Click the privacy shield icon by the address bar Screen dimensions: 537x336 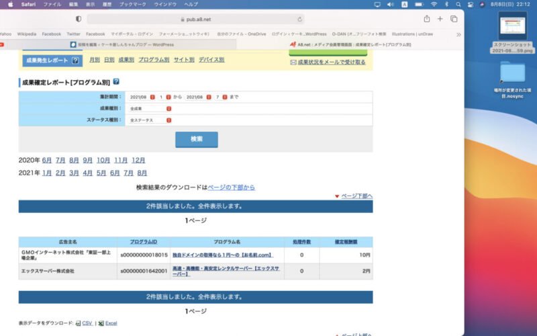click(x=79, y=19)
